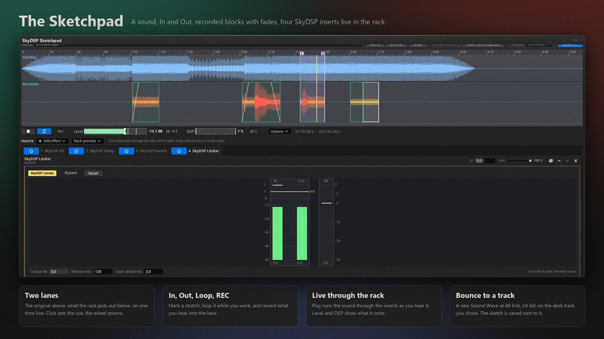The image size is (604, 339).
Task: Select the first recorded block near 1:00
Action: [x=146, y=102]
